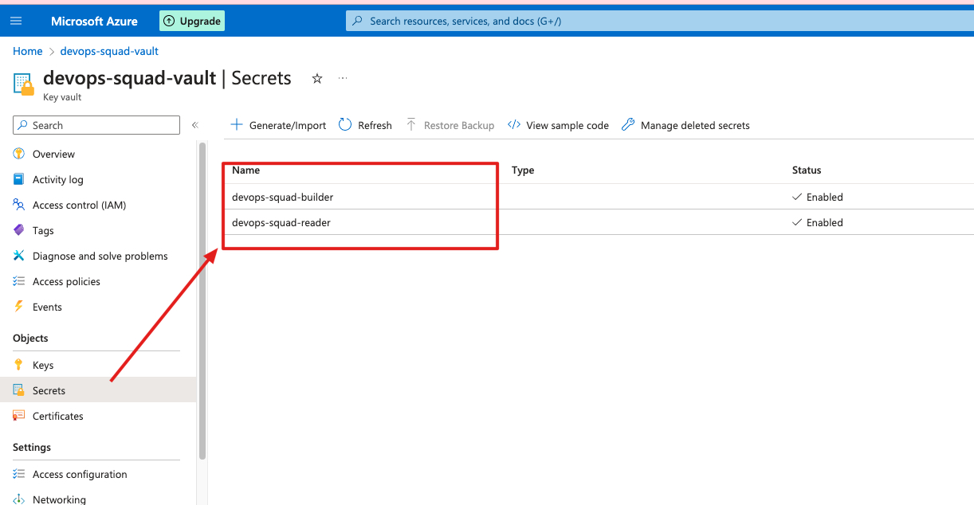This screenshot has height=505, width=974.
Task: Open Events in the sidebar
Action: click(x=47, y=307)
